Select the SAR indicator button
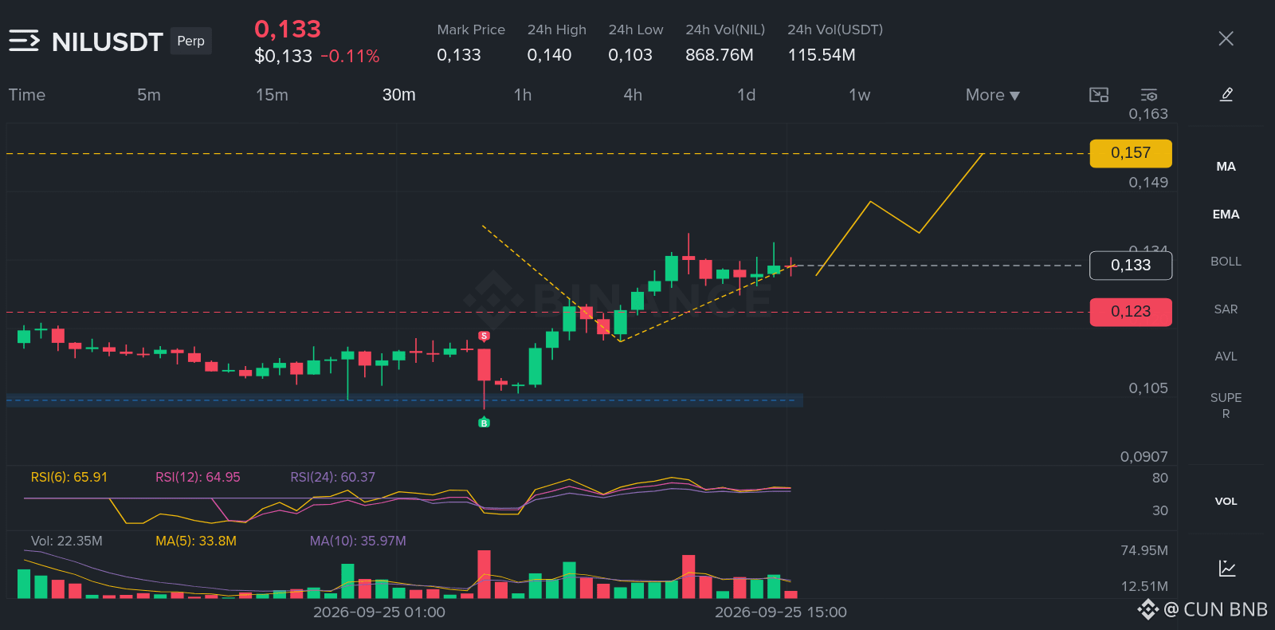This screenshot has width=1275, height=630. coord(1226,309)
